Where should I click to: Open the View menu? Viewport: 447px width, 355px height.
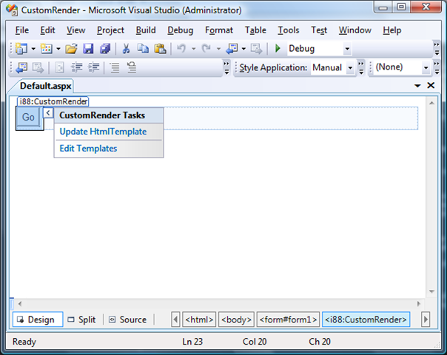coord(75,30)
